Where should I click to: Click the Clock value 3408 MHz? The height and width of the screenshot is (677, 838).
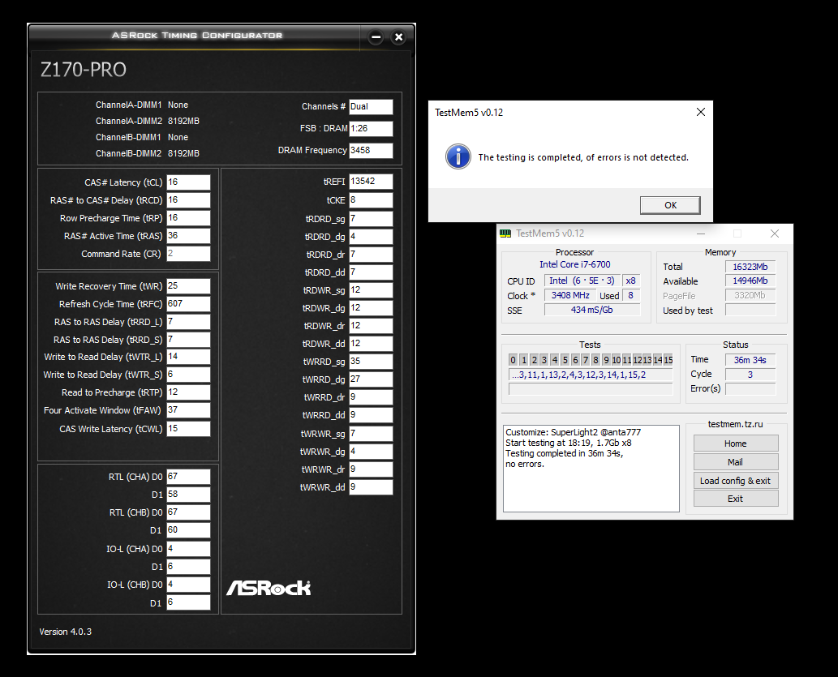[x=570, y=295]
